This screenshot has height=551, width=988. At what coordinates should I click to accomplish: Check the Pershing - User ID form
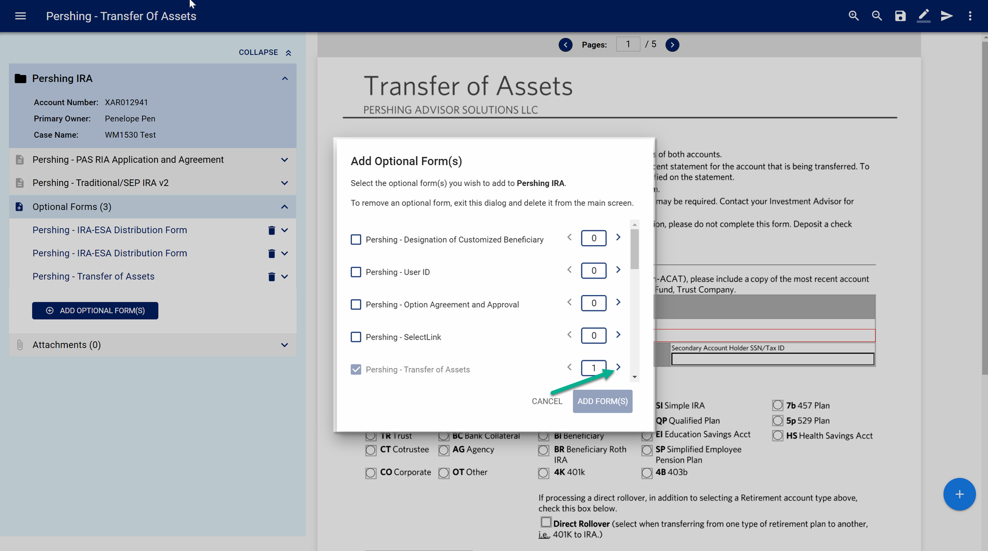click(356, 272)
